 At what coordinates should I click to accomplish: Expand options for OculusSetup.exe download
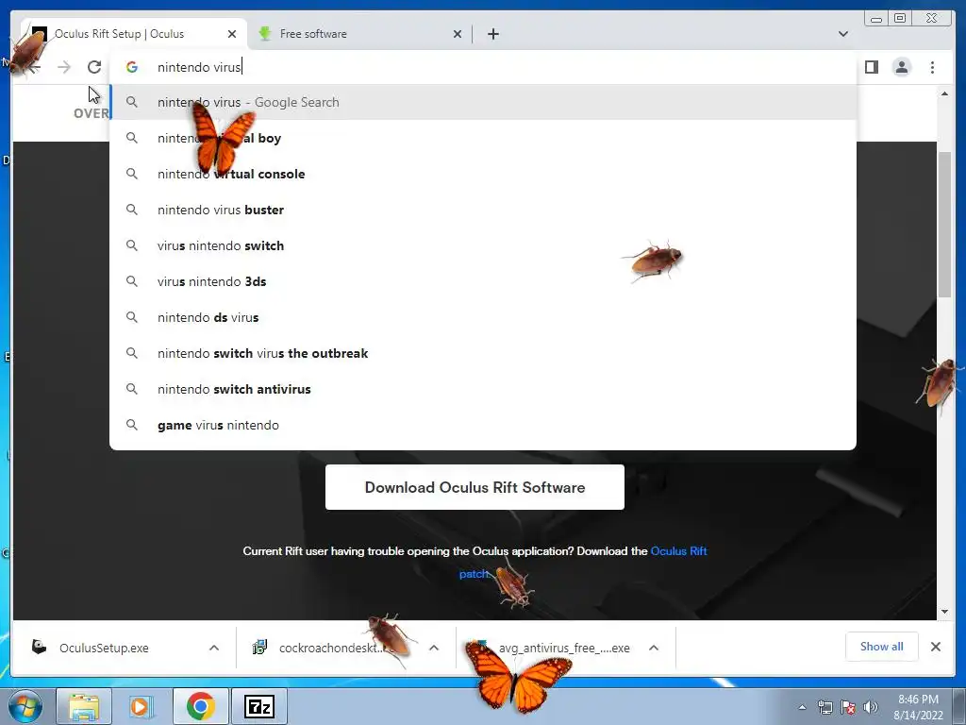pos(214,648)
